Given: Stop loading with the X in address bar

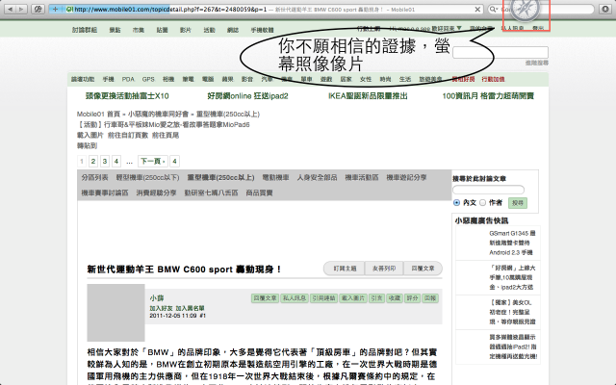Looking at the screenshot, I should [x=477, y=9].
